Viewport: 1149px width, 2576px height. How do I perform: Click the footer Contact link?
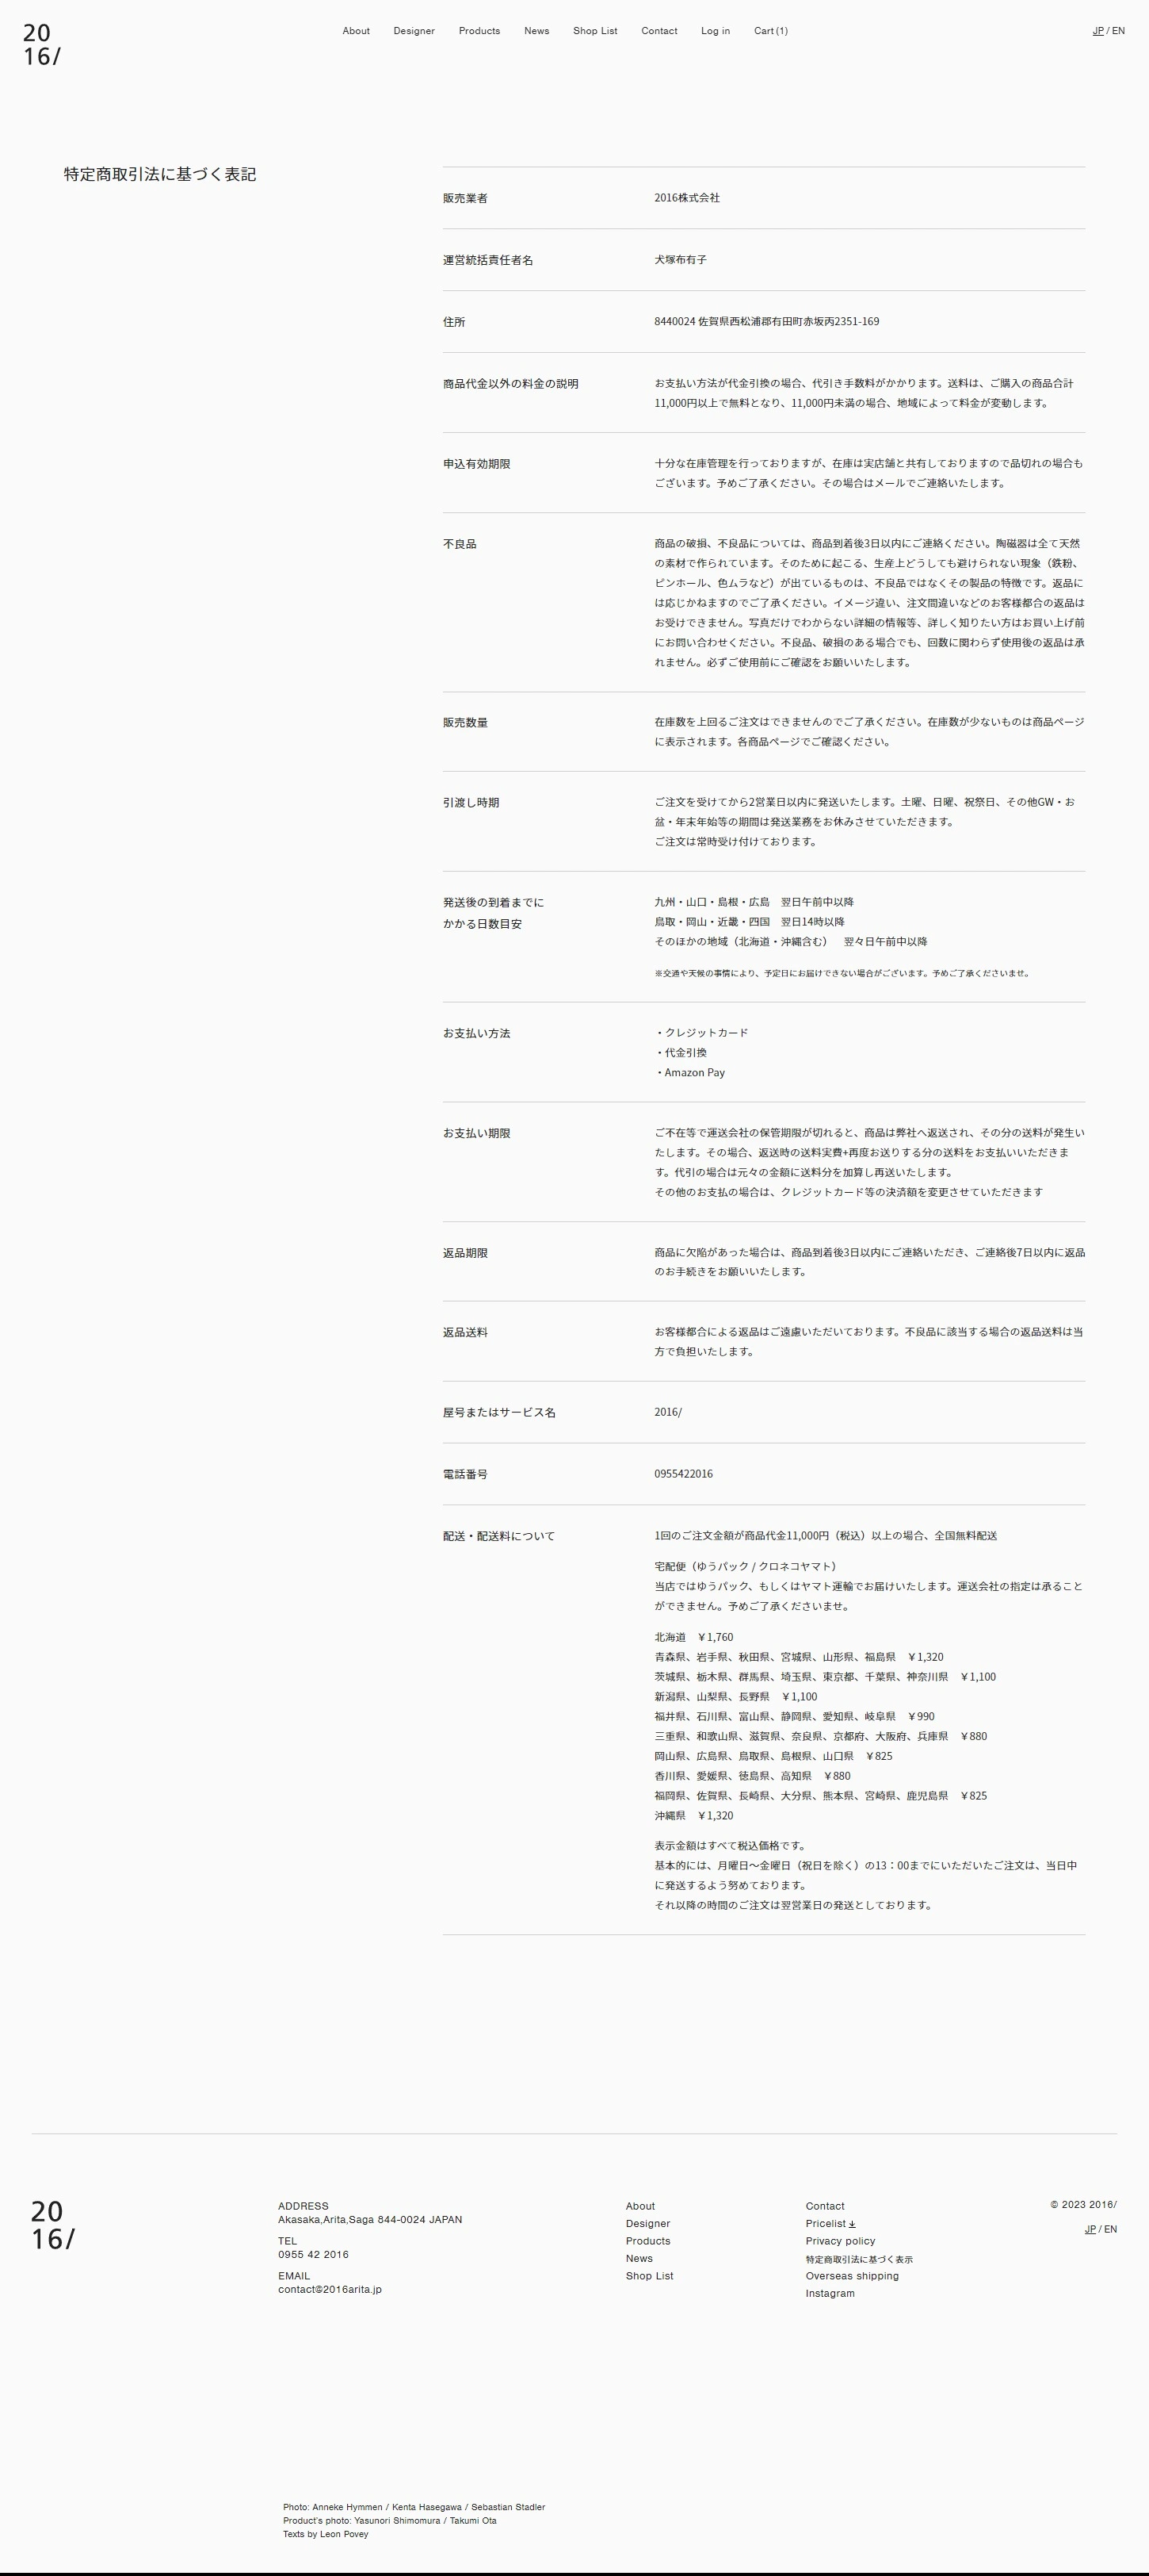pyautogui.click(x=824, y=2206)
